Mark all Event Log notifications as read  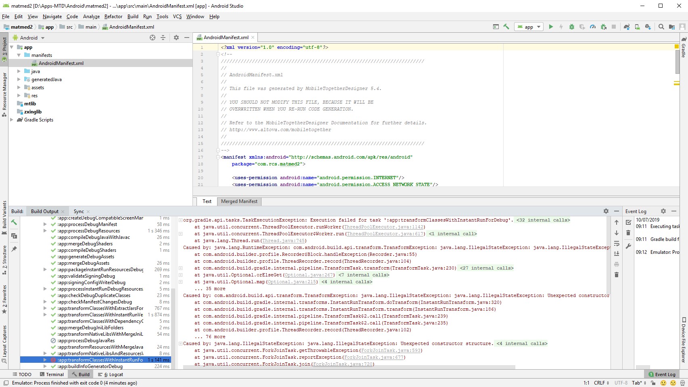[x=628, y=222]
